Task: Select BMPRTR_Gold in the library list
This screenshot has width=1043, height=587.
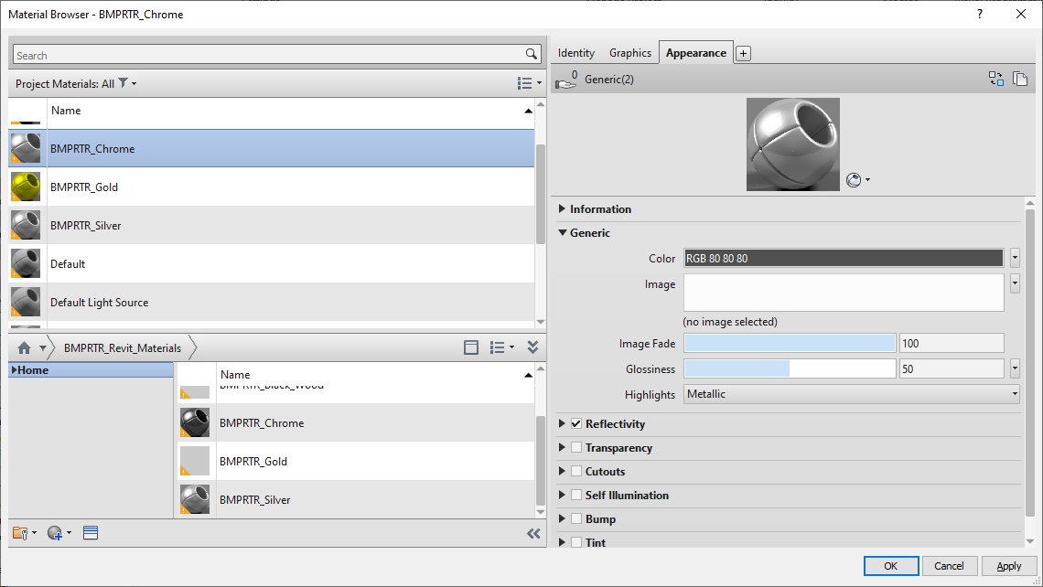Action: pos(356,462)
